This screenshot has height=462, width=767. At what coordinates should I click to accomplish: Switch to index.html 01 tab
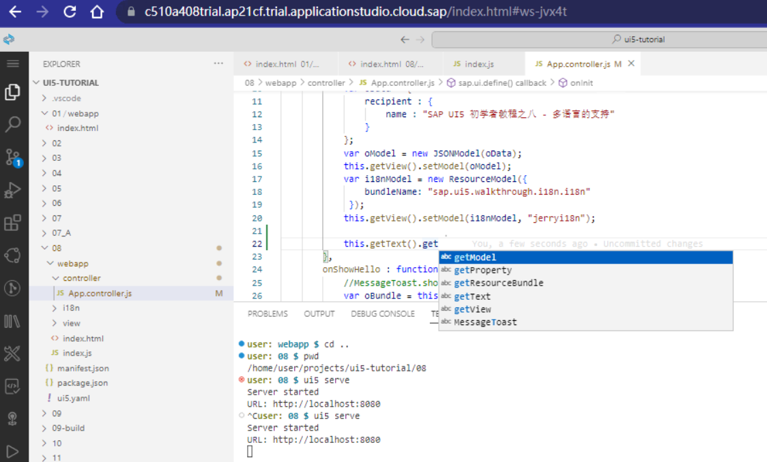point(286,64)
